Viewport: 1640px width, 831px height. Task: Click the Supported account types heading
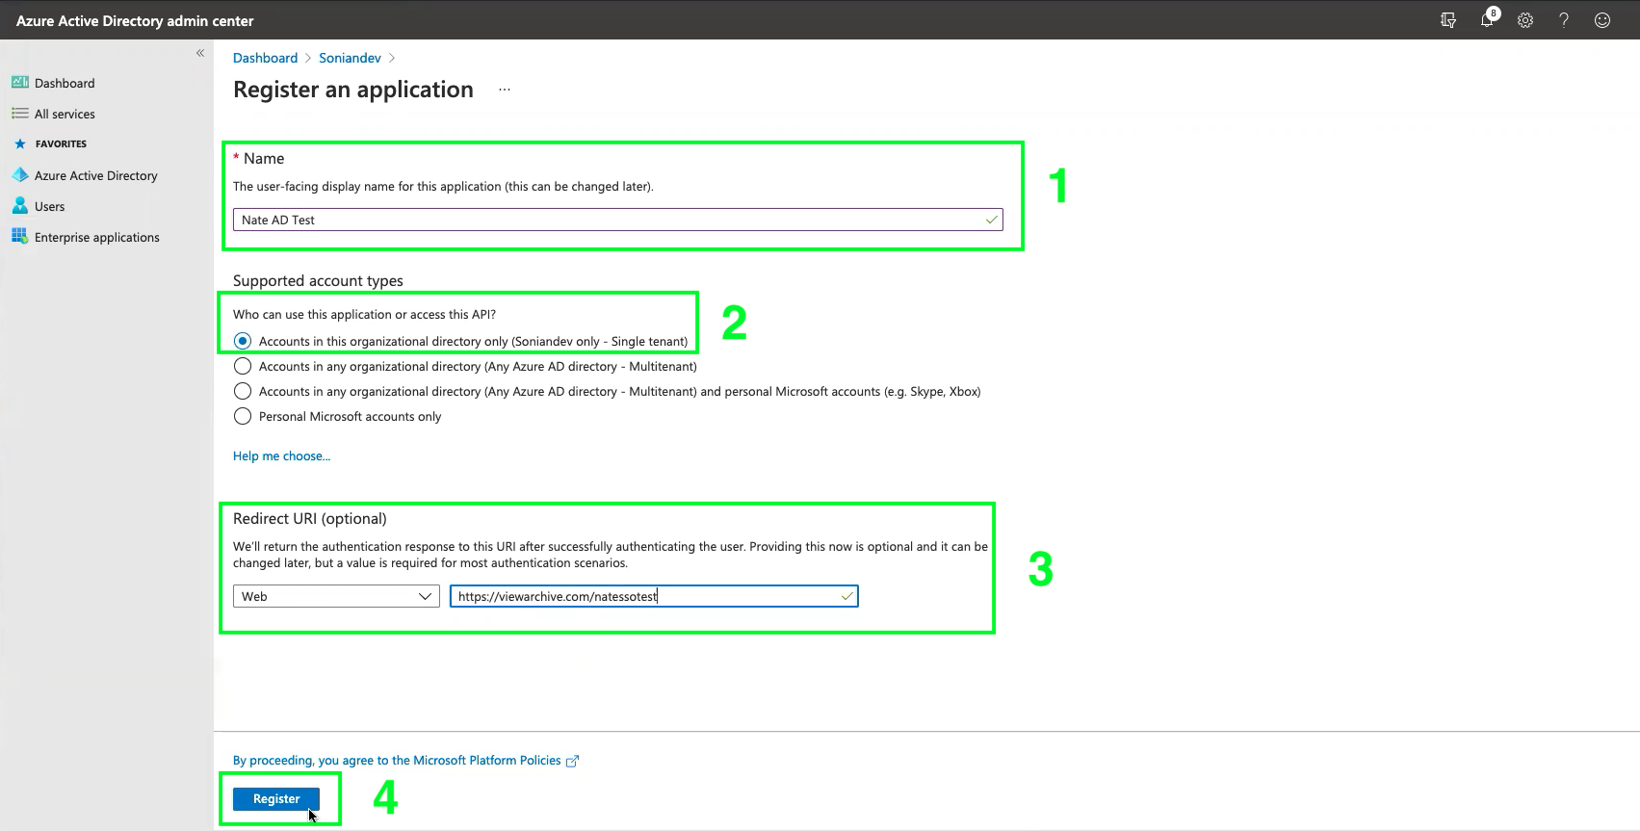coord(318,281)
